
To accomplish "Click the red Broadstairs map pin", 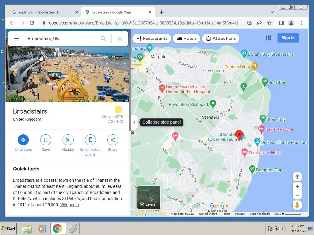I will click(239, 135).
